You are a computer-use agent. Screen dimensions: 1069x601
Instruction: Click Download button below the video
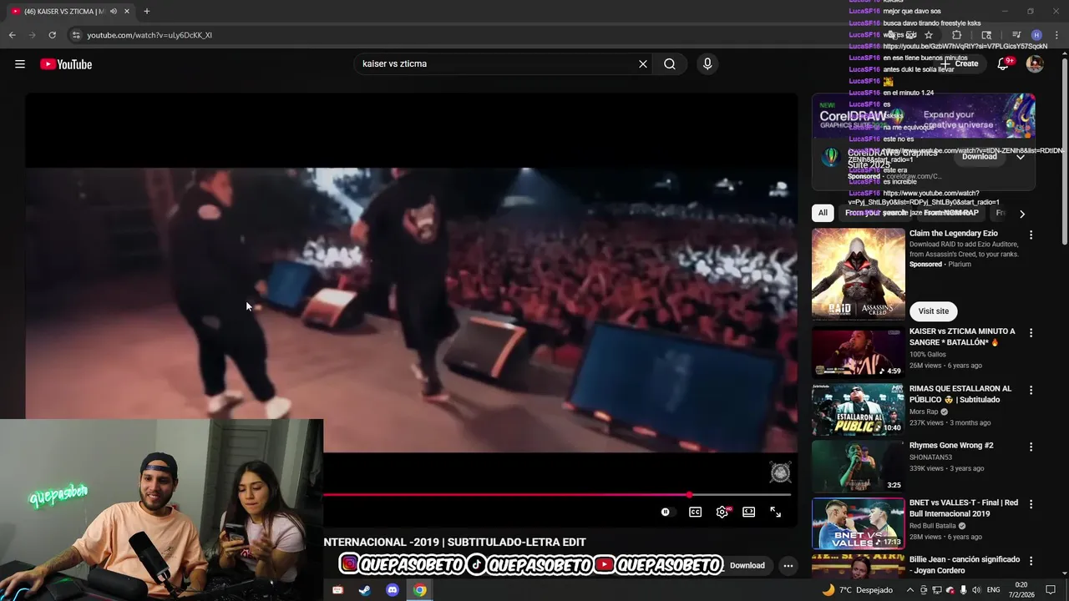click(x=747, y=565)
